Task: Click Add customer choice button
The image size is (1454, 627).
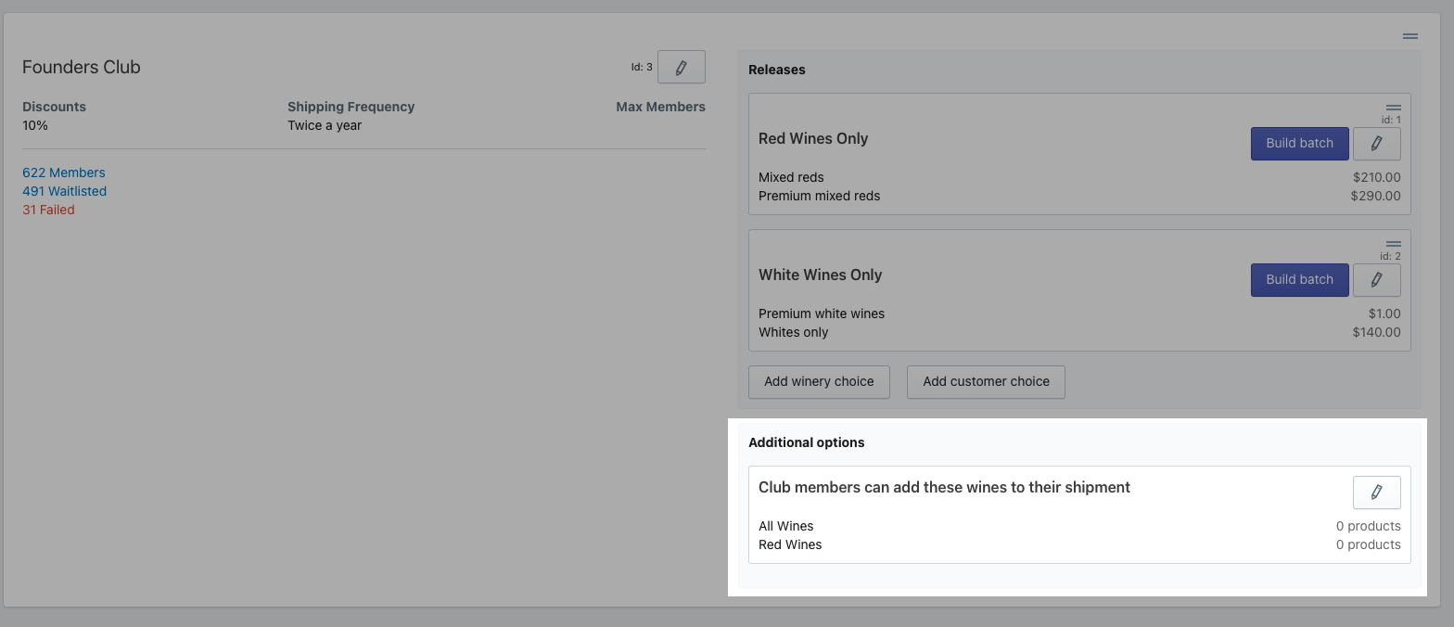Action: pos(986,381)
